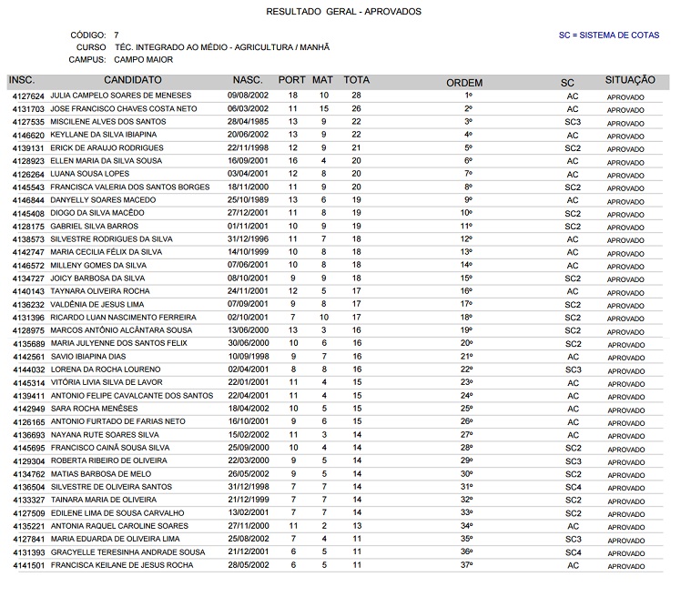Click ranking '30º' for Matias Barbosa de Melo
The image size is (681, 597).
[467, 474]
